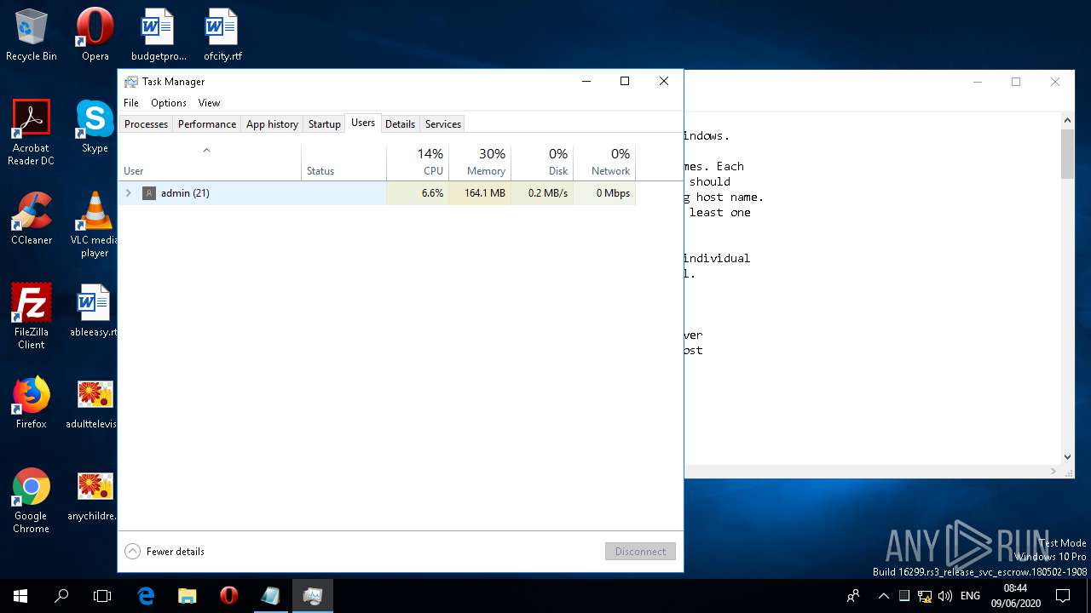Sort by the Disk column header
The image size is (1091, 613).
(542, 162)
